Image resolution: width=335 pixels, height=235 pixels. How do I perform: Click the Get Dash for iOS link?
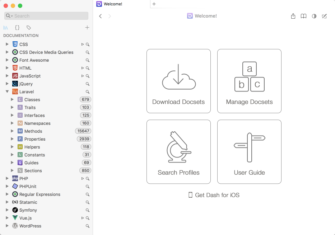(x=214, y=195)
